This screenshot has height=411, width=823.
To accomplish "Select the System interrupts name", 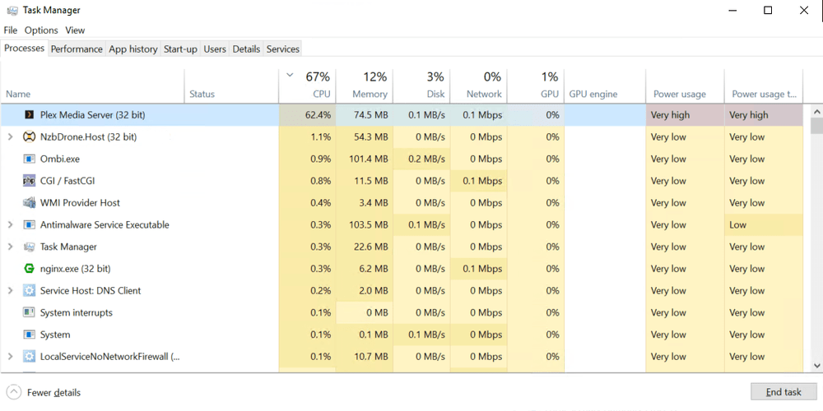I will click(x=76, y=312).
